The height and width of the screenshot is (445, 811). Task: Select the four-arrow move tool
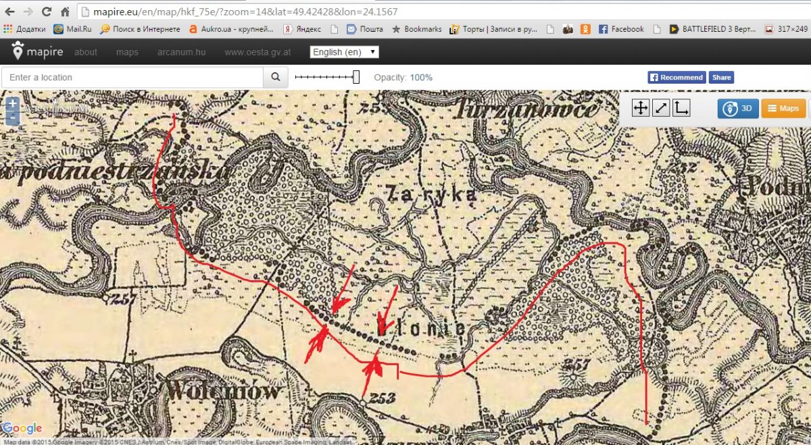[x=641, y=107]
